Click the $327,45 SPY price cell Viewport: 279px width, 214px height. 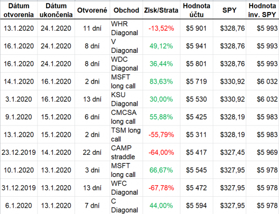[229, 152]
